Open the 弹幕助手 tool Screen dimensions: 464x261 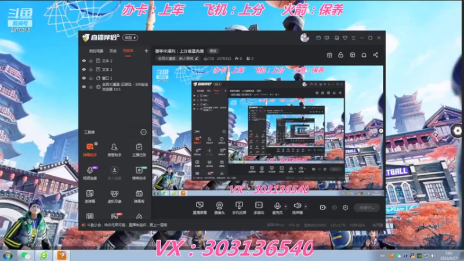(90, 150)
